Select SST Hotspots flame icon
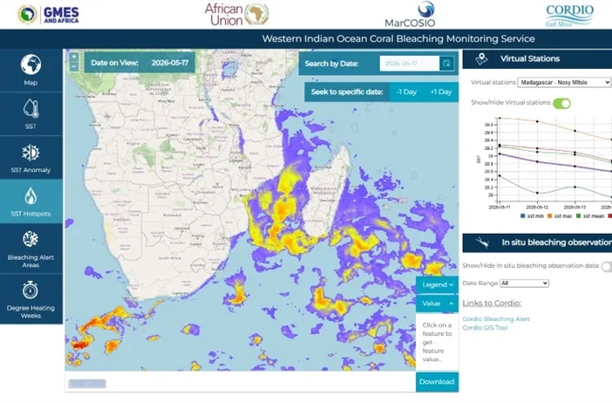Image resolution: width=612 pixels, height=403 pixels. tap(31, 196)
